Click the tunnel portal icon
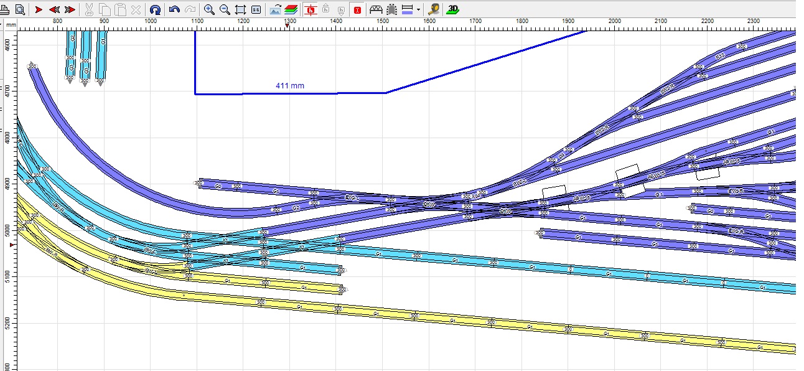This screenshot has height=371, width=804. [x=392, y=9]
